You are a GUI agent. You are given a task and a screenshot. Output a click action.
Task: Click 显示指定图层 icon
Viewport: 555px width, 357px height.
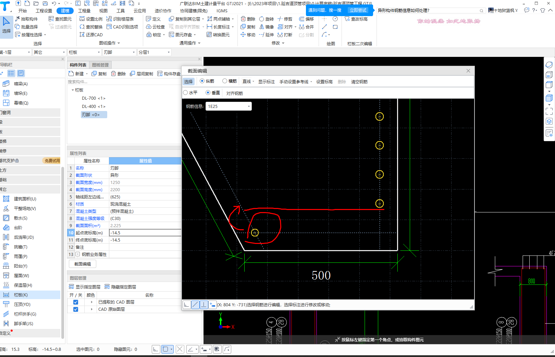pos(71,287)
